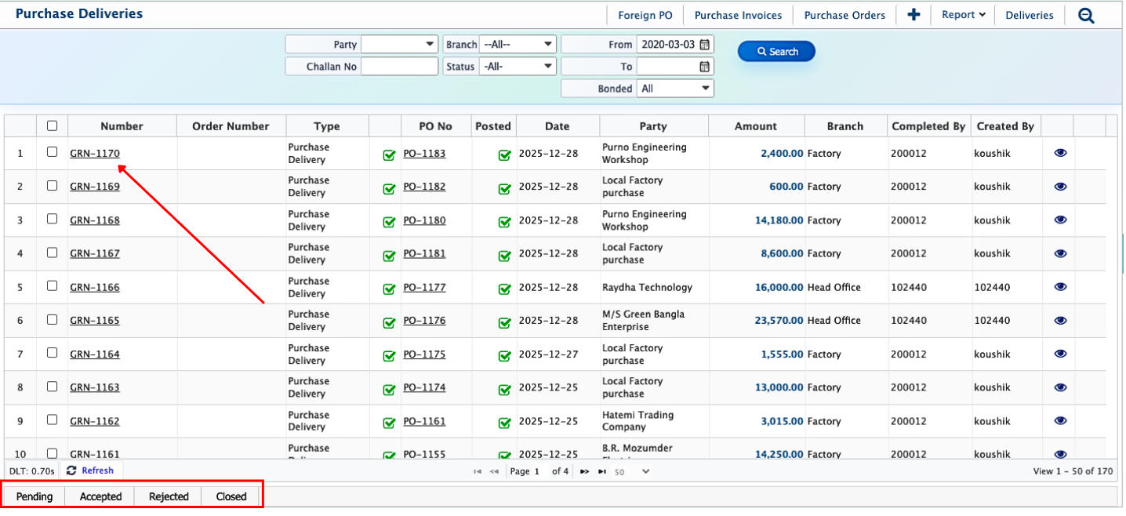
Task: Click eye icon for GRN-1166 row
Action: click(x=1060, y=287)
